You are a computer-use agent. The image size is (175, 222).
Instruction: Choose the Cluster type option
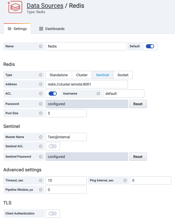[x=82, y=75]
